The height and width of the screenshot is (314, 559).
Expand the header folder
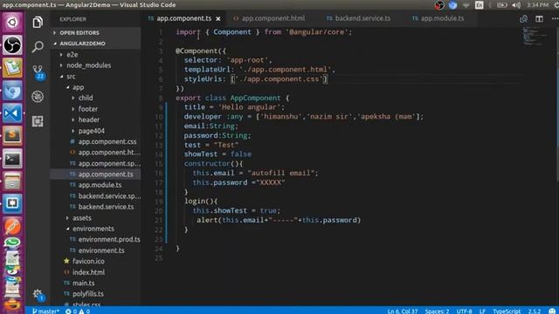pyautogui.click(x=95, y=119)
